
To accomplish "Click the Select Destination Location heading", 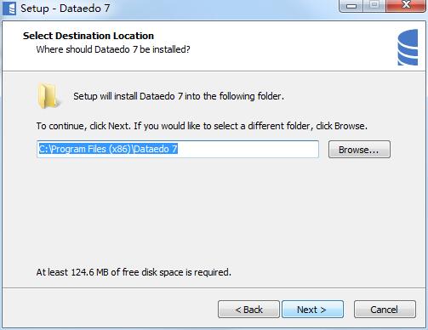I will tap(88, 36).
